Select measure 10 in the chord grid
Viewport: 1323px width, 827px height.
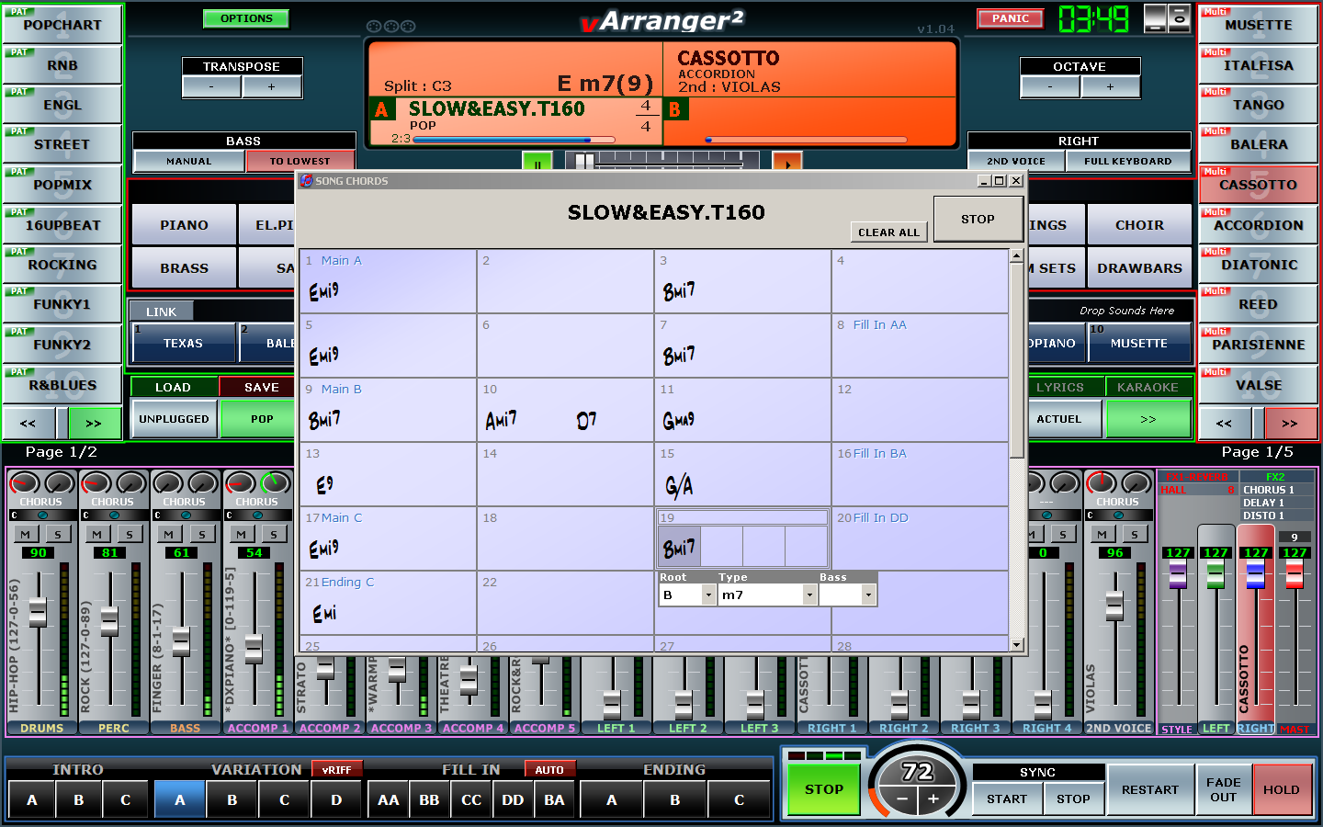pos(565,410)
